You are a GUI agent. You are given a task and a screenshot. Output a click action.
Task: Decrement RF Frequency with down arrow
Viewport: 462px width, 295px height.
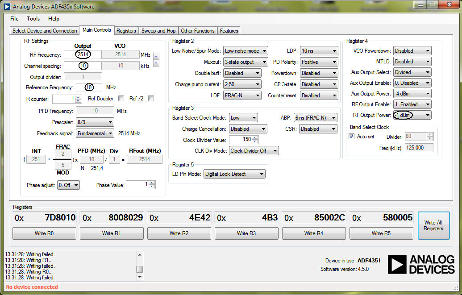point(156,63)
